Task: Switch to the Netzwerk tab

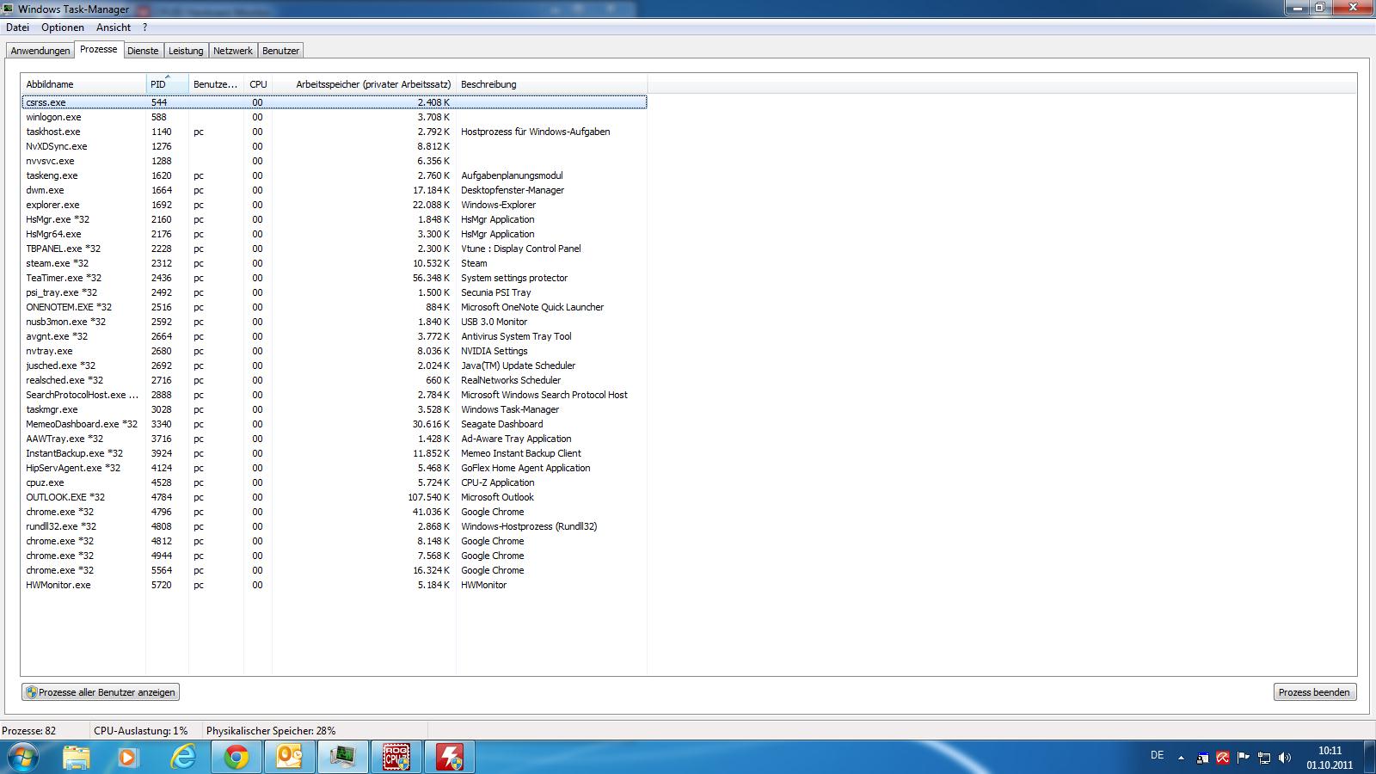Action: coord(233,51)
